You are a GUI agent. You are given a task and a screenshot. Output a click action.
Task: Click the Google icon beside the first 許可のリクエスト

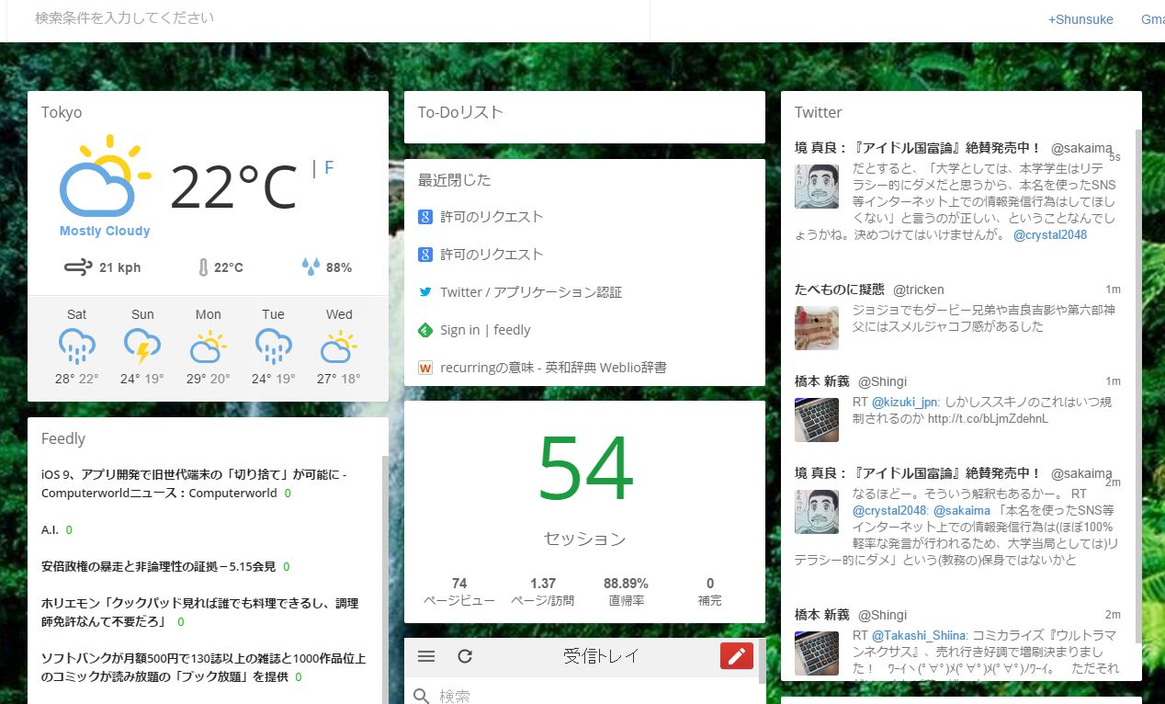425,217
